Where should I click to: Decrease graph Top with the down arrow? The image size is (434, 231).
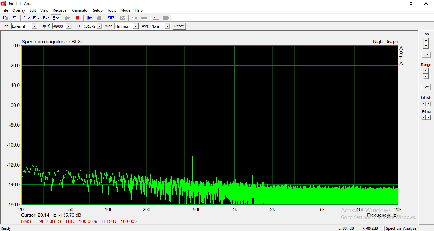click(x=426, y=46)
